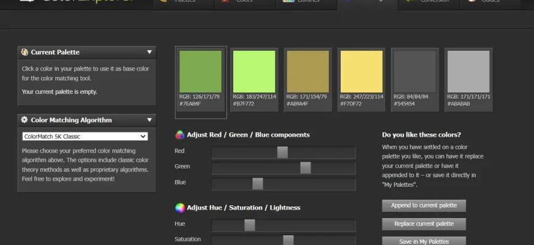Click the color wheel icon beside Adjust Hue
This screenshot has height=245, width=534.
(180, 208)
